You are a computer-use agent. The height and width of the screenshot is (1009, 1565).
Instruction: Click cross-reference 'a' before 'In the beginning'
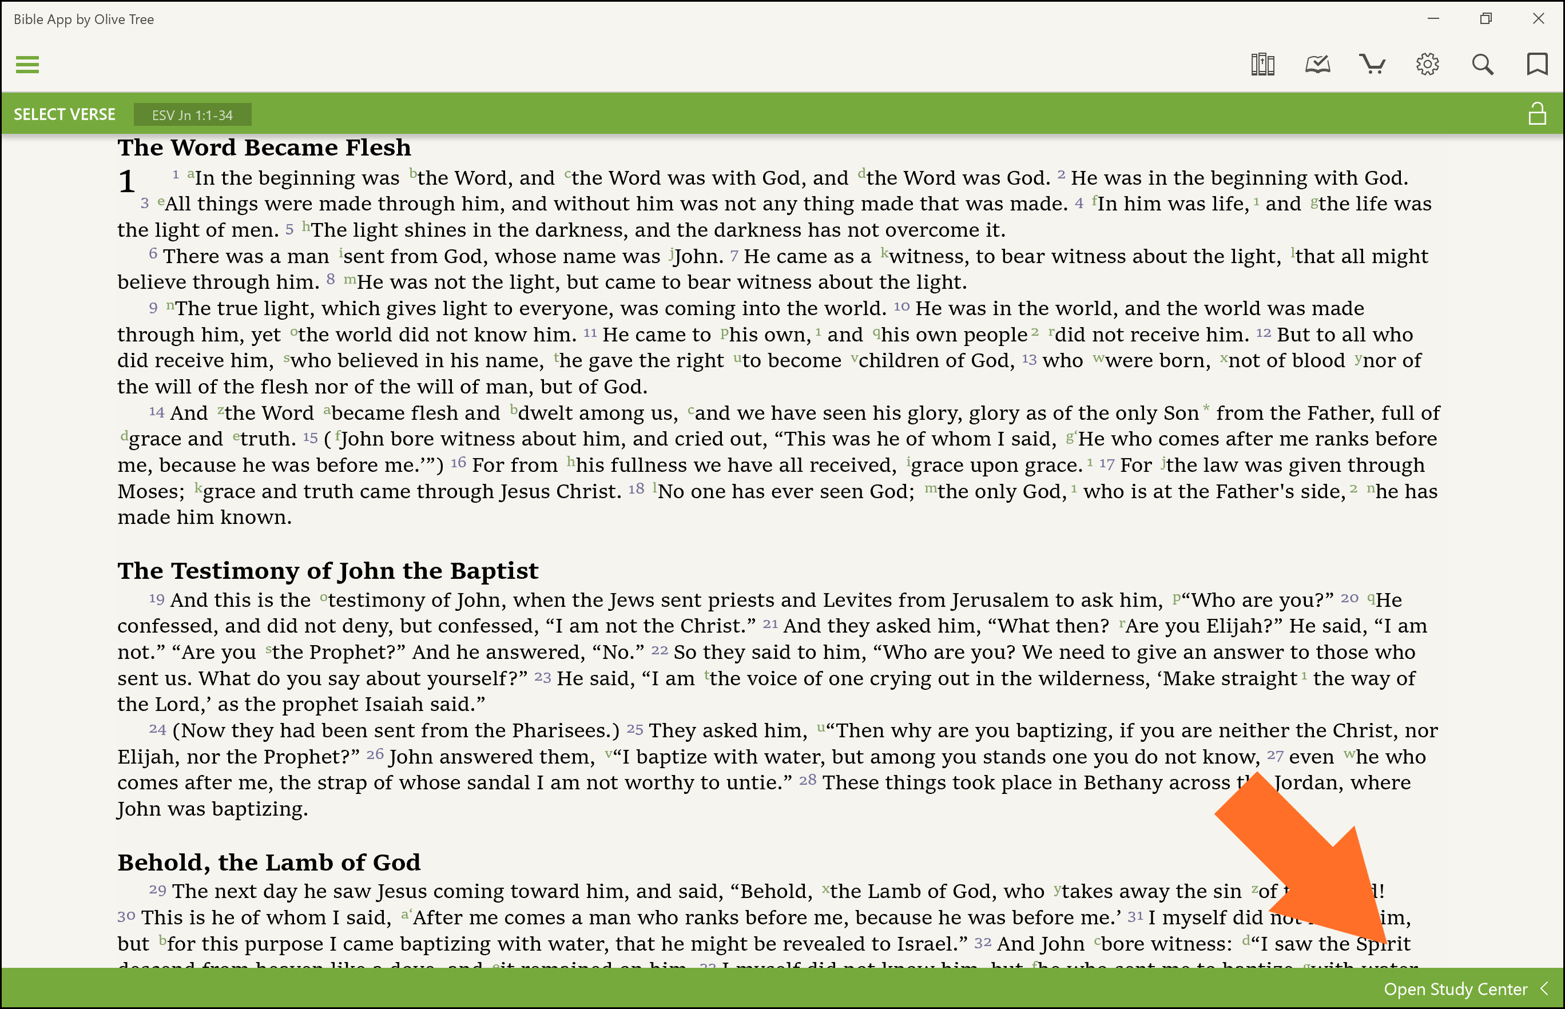(x=190, y=174)
